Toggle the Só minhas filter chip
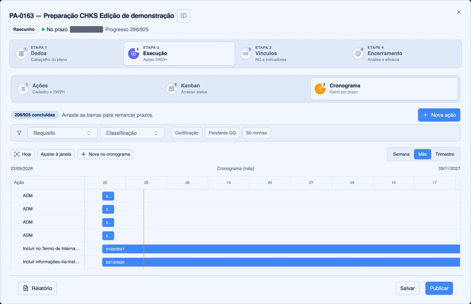 256,133
